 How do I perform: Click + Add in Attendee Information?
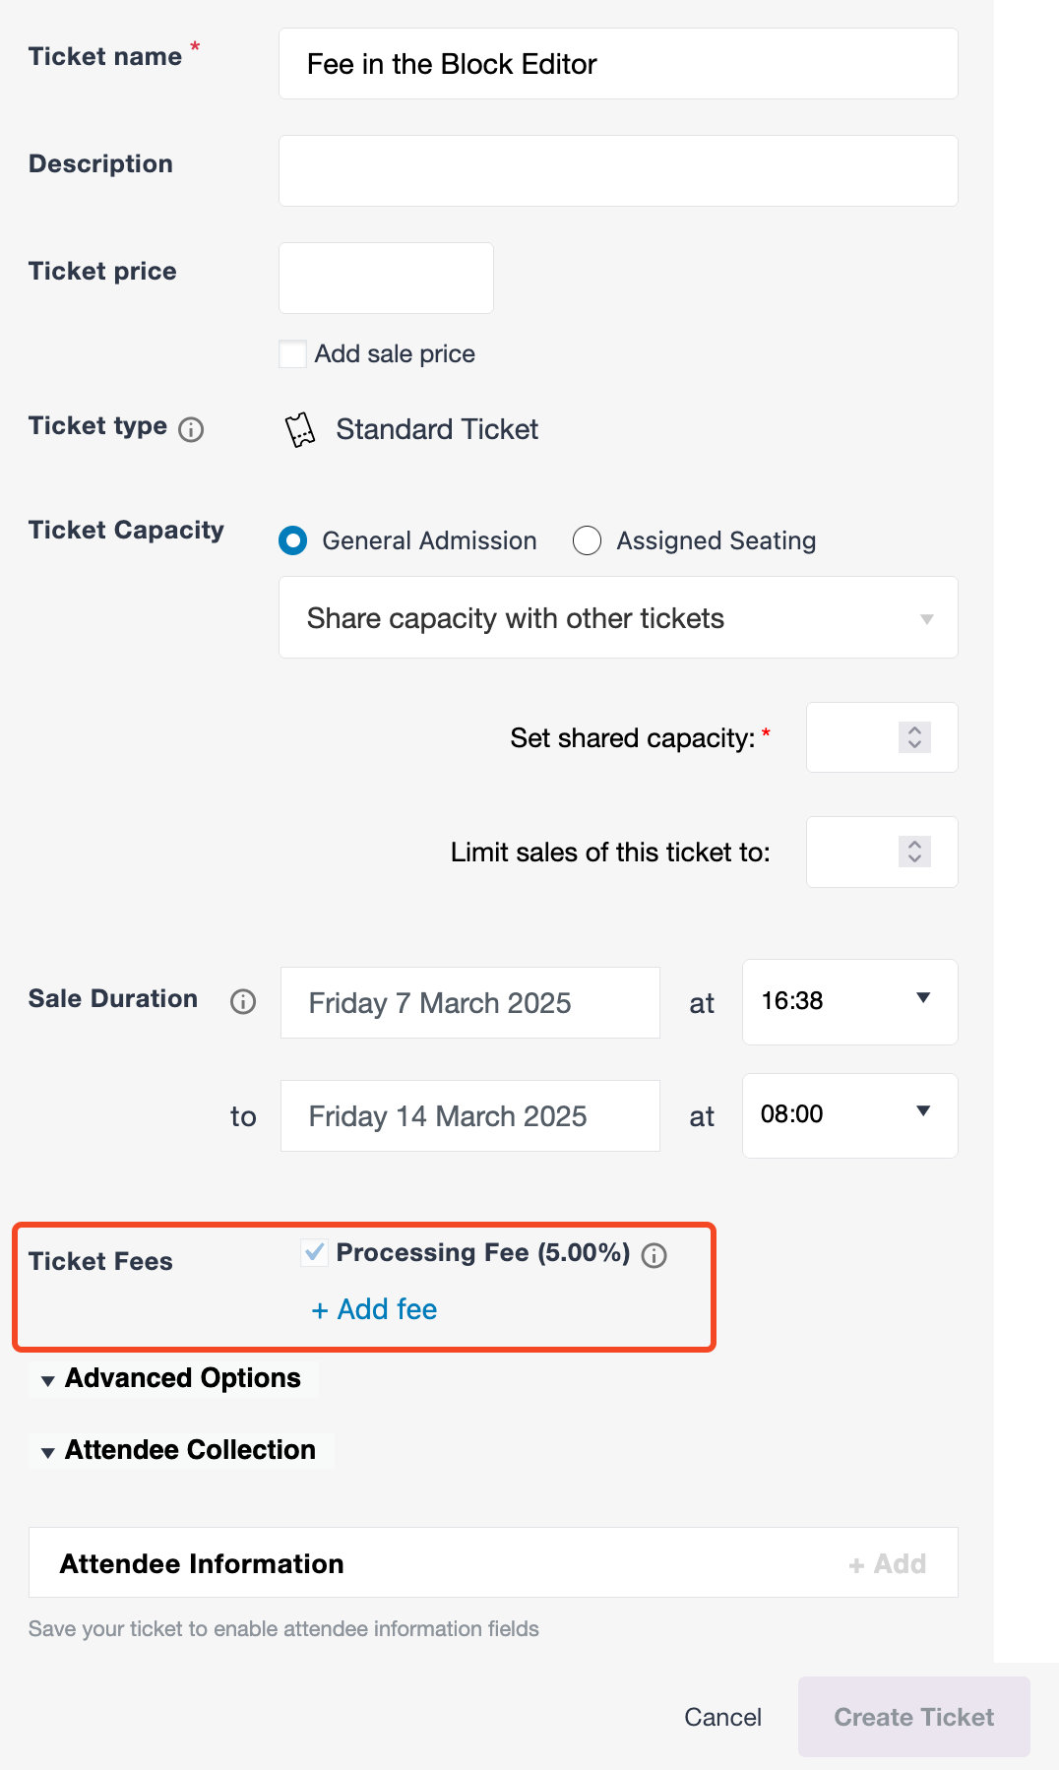(887, 1563)
